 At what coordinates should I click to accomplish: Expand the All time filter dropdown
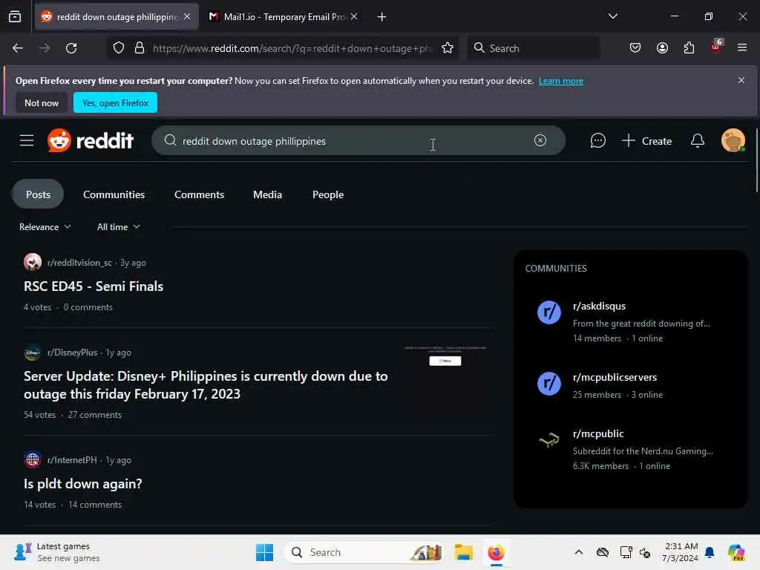(x=119, y=227)
